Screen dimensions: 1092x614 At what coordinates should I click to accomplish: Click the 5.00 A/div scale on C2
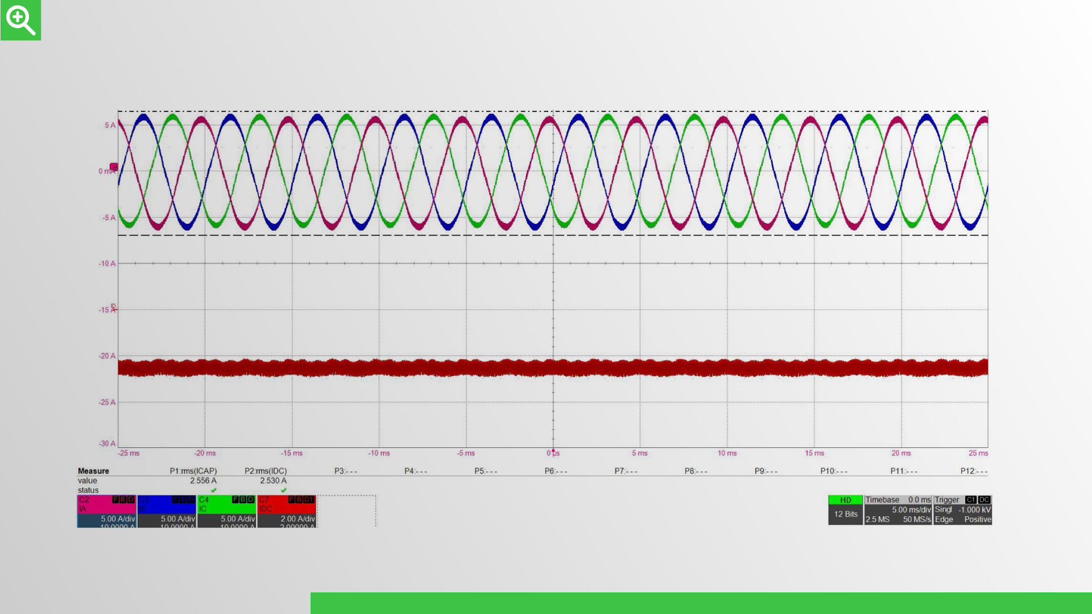coord(118,518)
